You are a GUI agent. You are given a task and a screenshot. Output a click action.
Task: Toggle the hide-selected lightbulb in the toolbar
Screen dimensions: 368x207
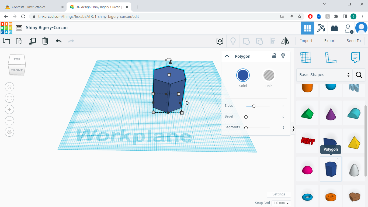click(x=233, y=41)
